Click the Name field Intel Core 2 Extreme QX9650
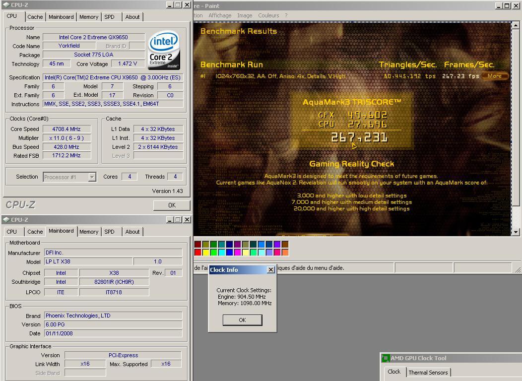Screen dimensions: 522x381 coord(94,37)
